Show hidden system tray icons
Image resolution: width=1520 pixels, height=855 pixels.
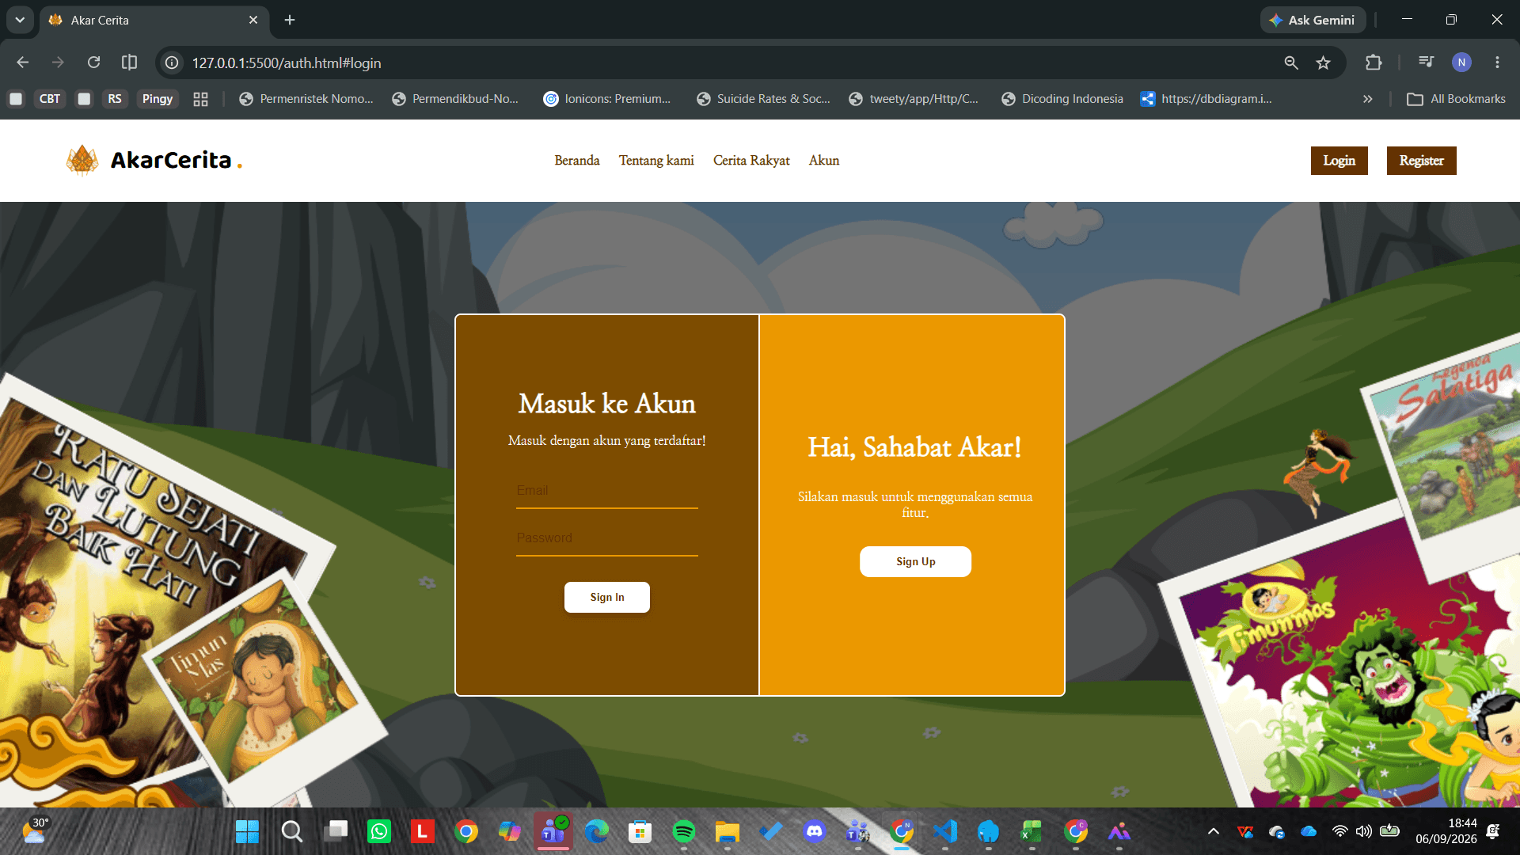(x=1213, y=831)
